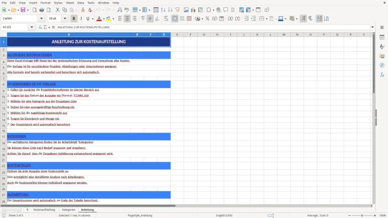Toggle Center Vertically alignment
Screen dimensions: 388x218
pos(150,19)
